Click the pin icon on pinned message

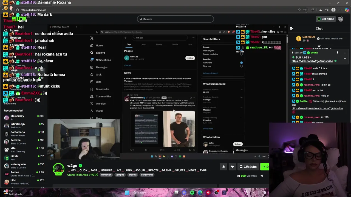pyautogui.click(x=338, y=53)
